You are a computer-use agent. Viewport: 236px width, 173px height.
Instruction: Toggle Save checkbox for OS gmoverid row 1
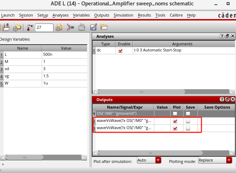tap(188, 114)
